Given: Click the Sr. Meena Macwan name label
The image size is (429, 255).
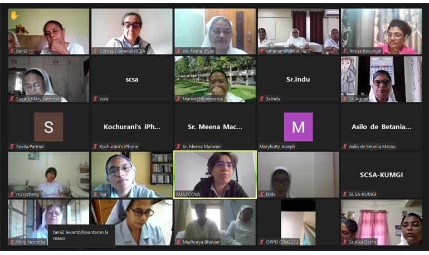Looking at the screenshot, I should click(201, 146).
